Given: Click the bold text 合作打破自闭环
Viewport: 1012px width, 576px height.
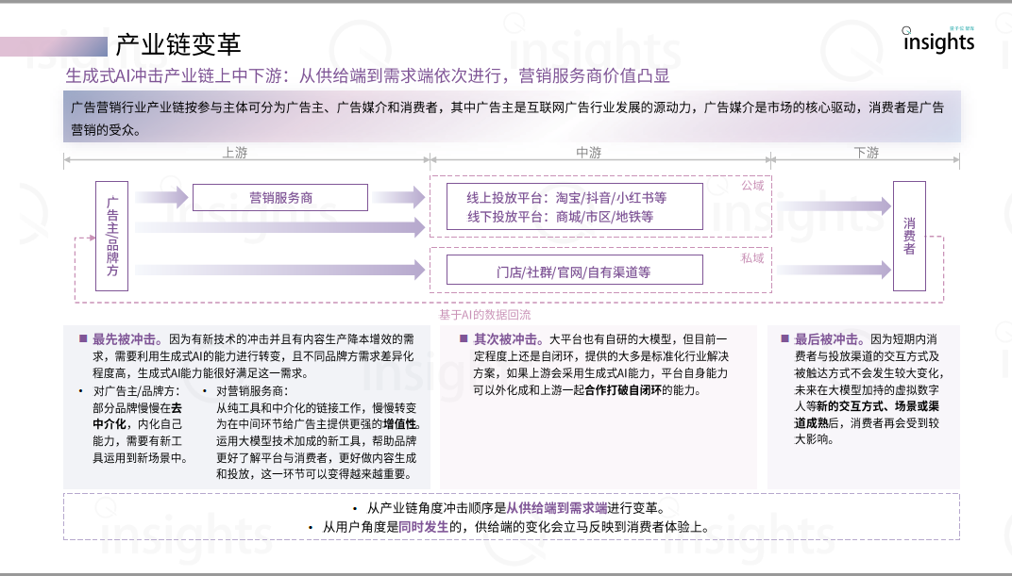Looking at the screenshot, I should tap(623, 389).
